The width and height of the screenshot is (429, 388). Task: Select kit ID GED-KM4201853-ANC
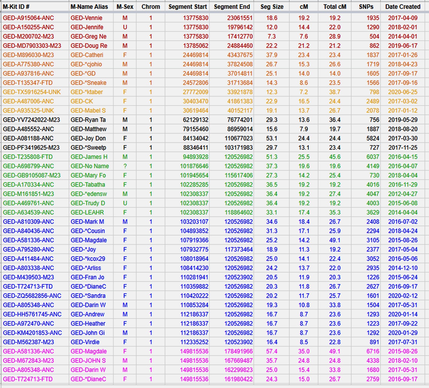[32, 333]
